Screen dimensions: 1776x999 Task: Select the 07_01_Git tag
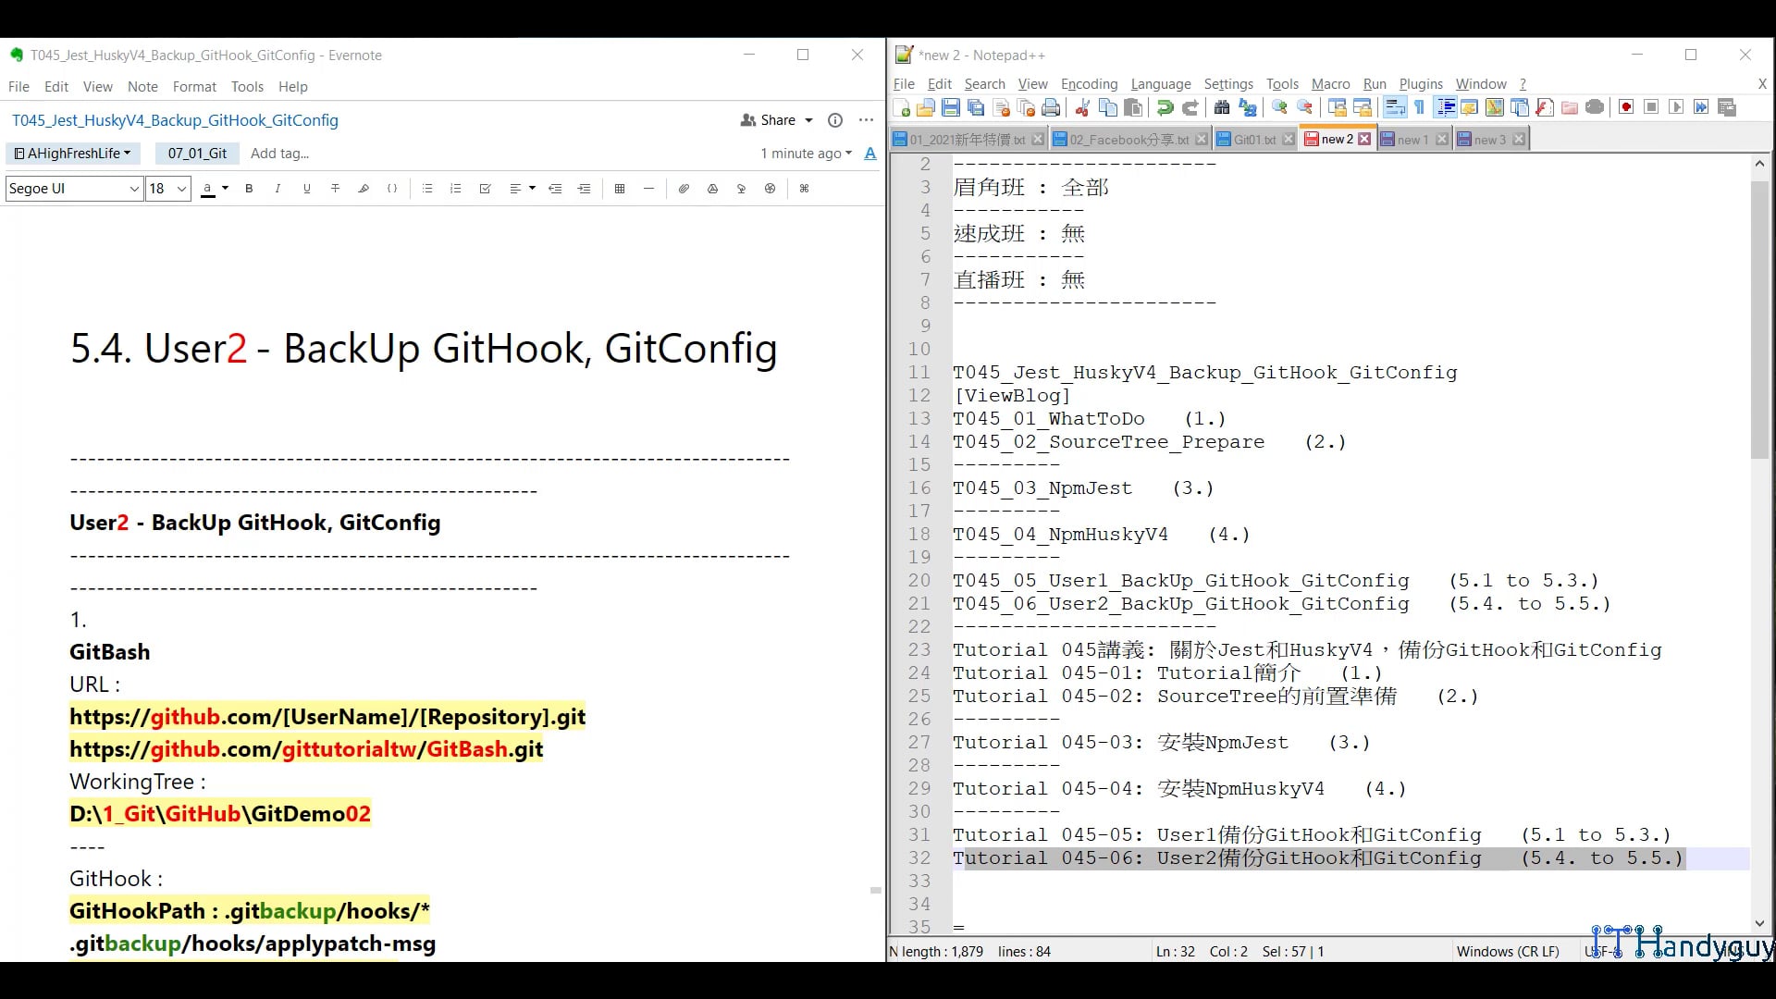(197, 154)
